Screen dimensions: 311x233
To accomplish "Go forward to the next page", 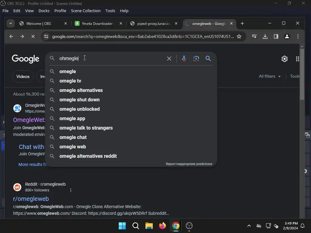I will point(22,36).
